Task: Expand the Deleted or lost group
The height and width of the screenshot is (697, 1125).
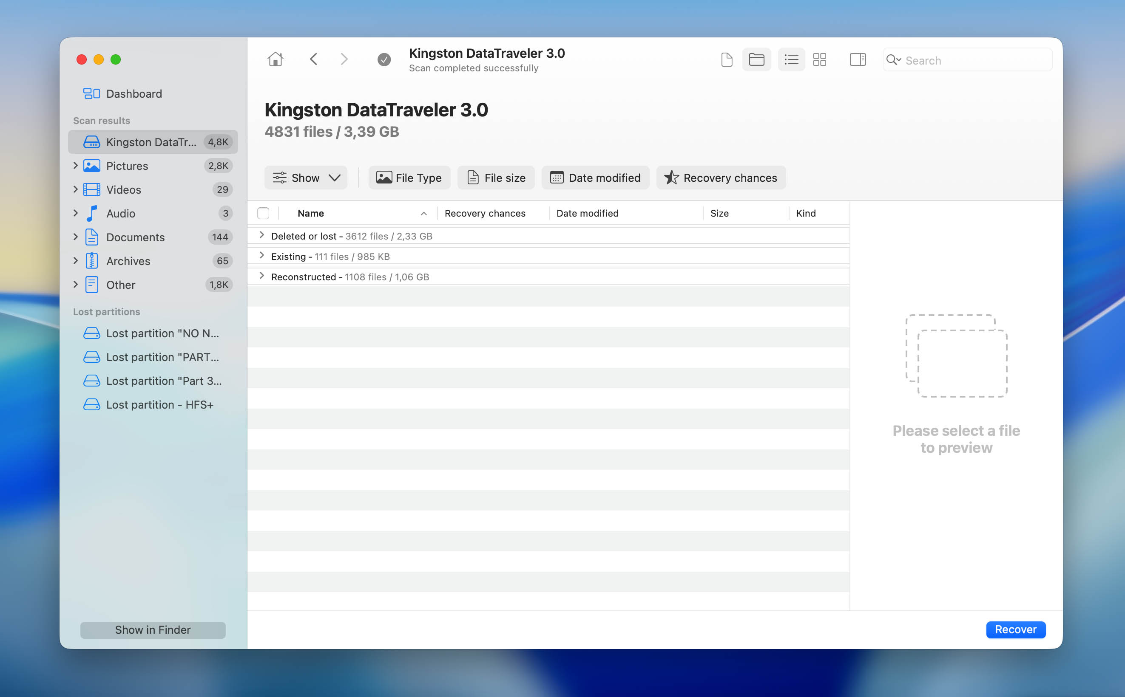Action: point(261,235)
